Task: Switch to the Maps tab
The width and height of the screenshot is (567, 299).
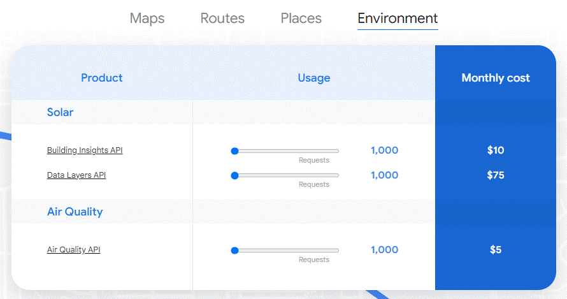Action: (147, 18)
